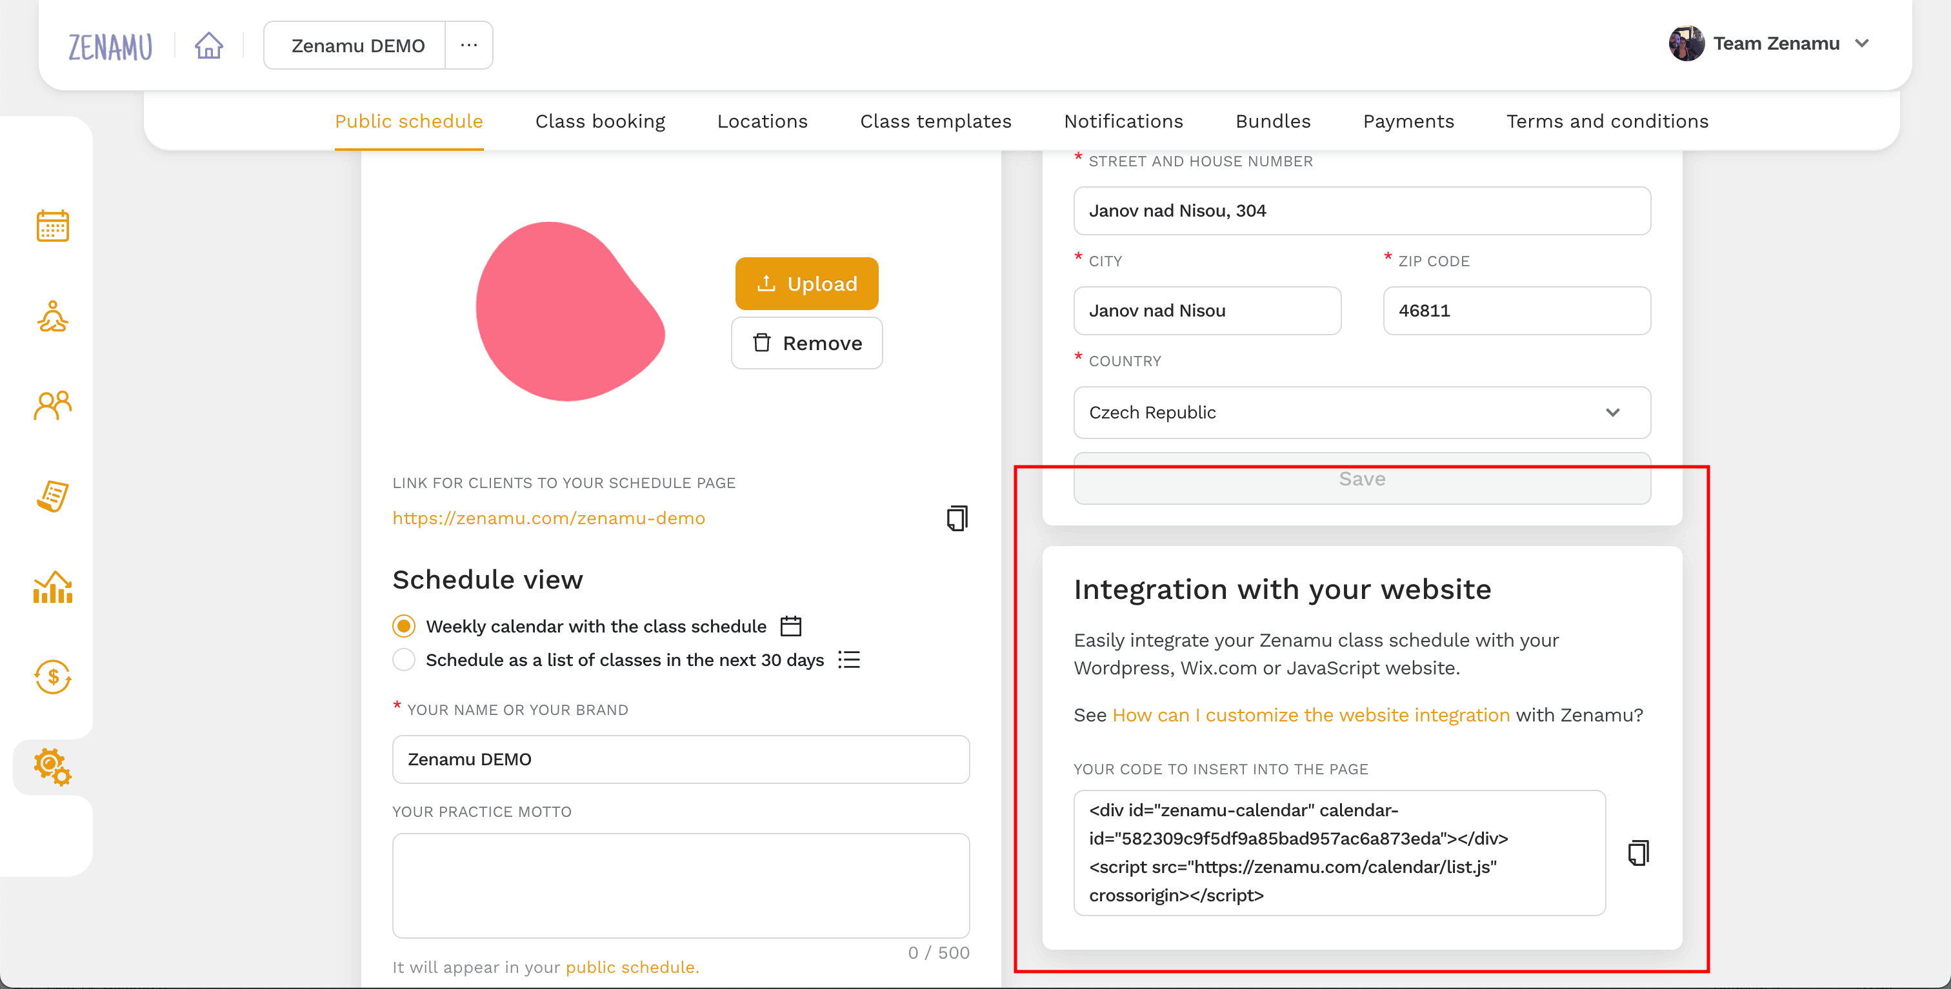Open the Team Zenamu account menu chevron

pos(1861,44)
